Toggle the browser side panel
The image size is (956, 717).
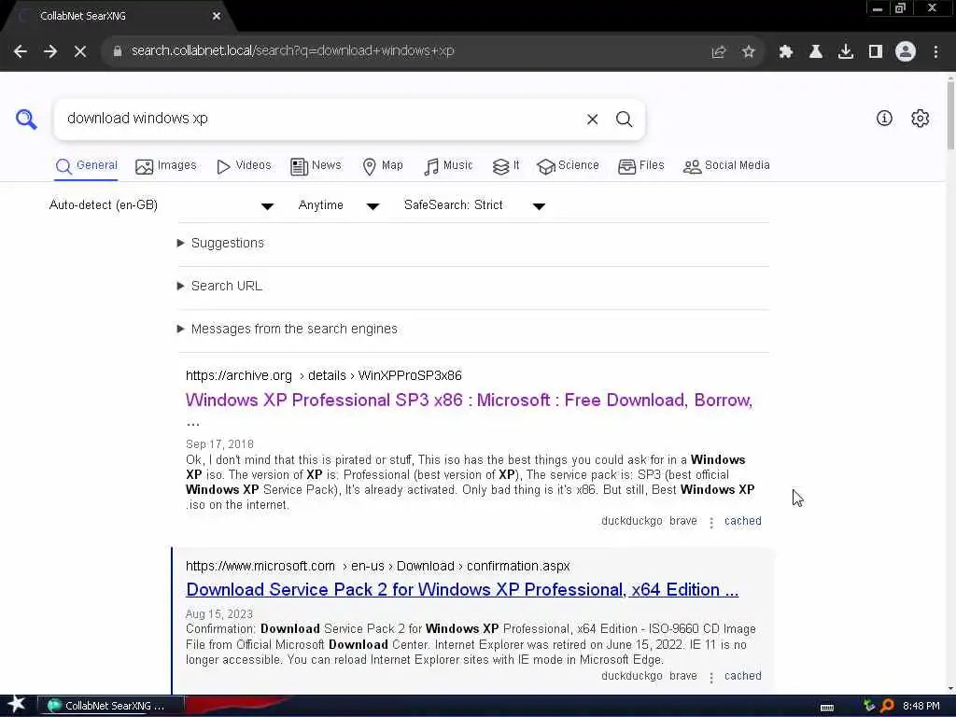click(876, 52)
